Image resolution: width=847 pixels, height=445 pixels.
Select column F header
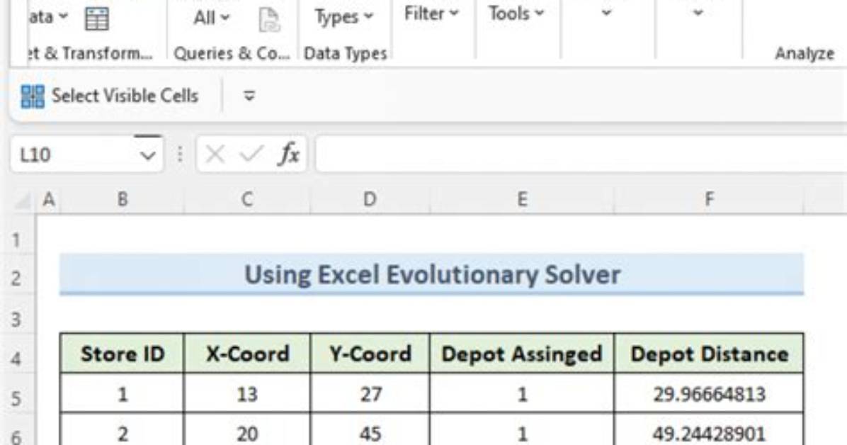point(709,200)
